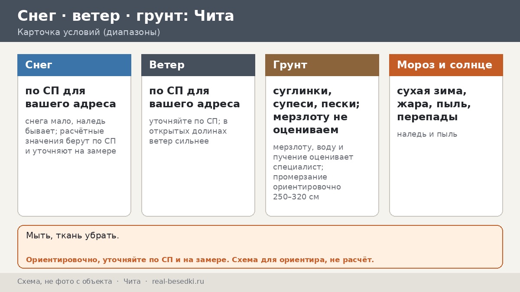Click footer text "Схема, не фото с объекта"
This screenshot has height=292, width=520.
click(x=65, y=282)
